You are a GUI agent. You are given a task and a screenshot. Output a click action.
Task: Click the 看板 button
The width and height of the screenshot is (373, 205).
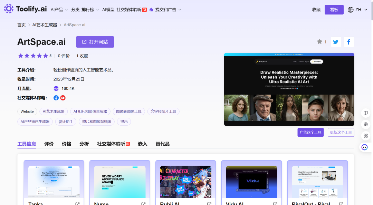pyautogui.click(x=334, y=10)
